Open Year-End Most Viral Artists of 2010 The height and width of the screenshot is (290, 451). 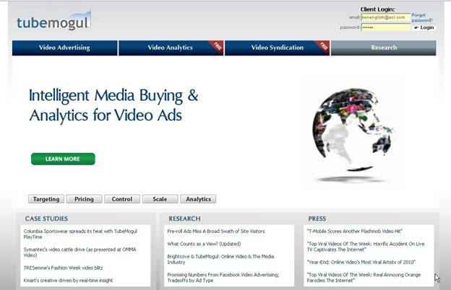361,262
